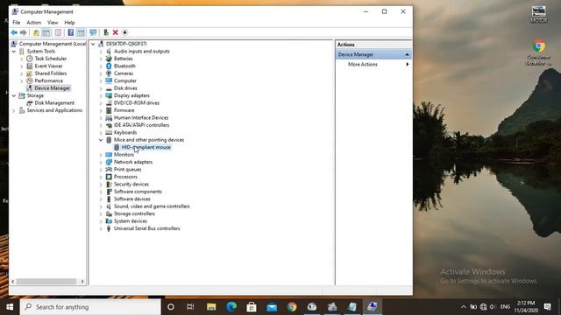561x315 pixels.
Task: Select Performance in the console tree
Action: click(49, 80)
